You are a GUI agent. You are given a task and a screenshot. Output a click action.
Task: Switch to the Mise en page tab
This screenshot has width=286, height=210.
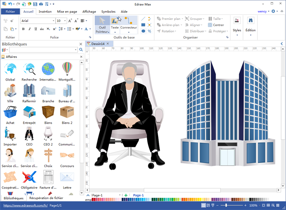coord(66,12)
